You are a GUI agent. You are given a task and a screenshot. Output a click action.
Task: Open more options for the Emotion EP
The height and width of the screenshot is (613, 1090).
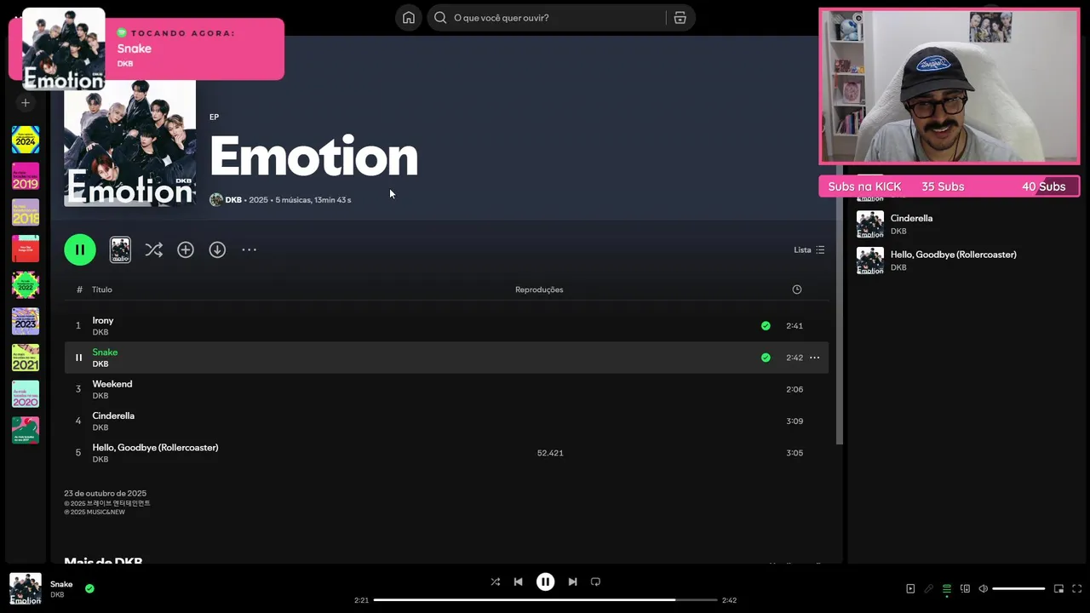tap(249, 249)
